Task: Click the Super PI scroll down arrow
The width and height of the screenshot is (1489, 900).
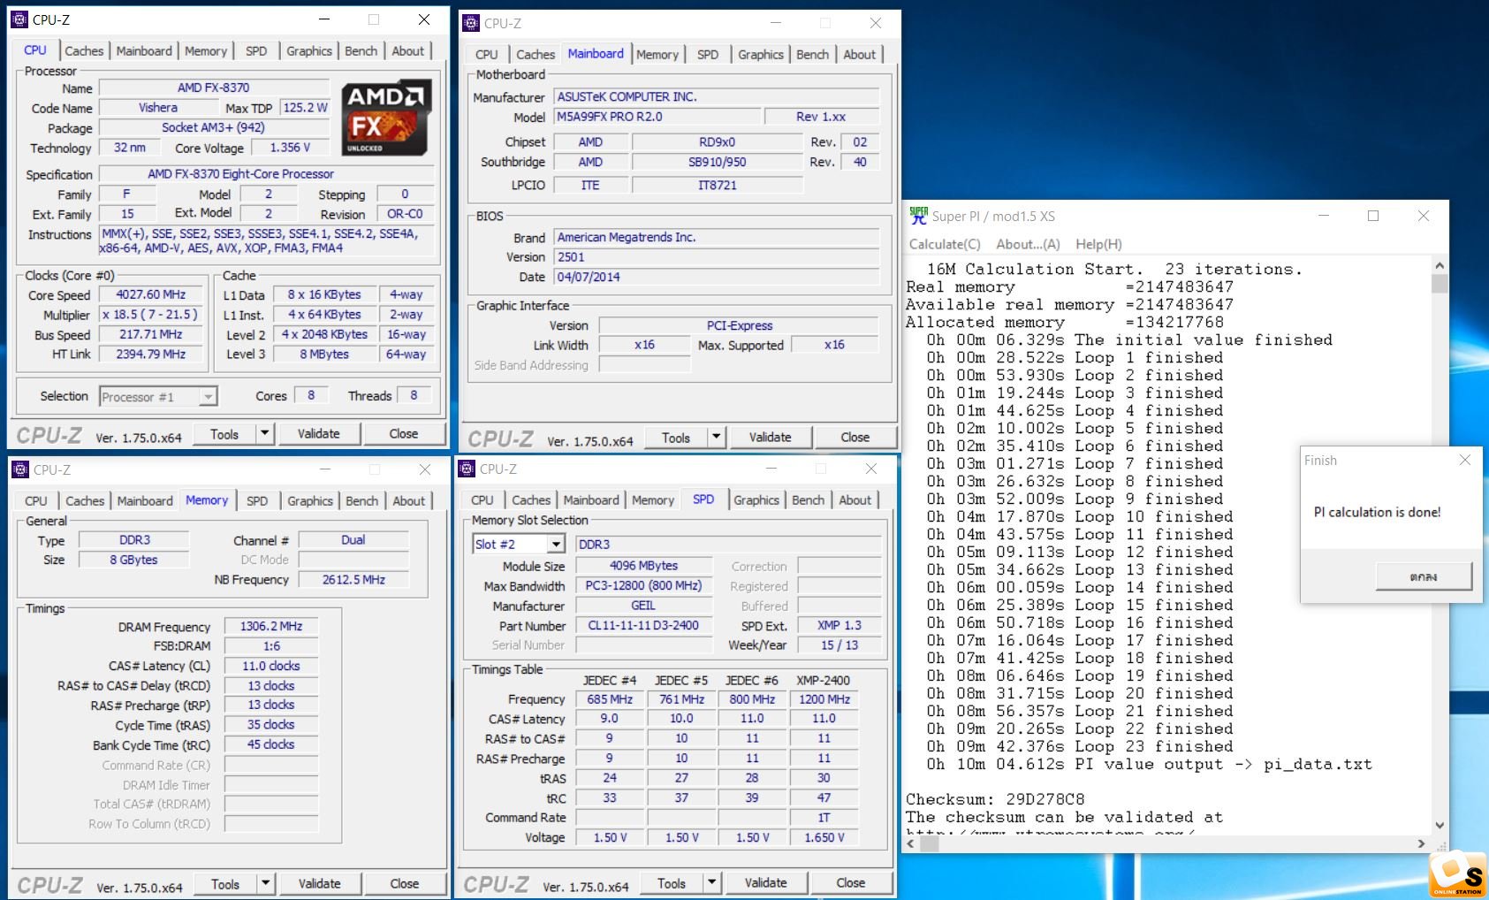Action: click(x=1440, y=826)
